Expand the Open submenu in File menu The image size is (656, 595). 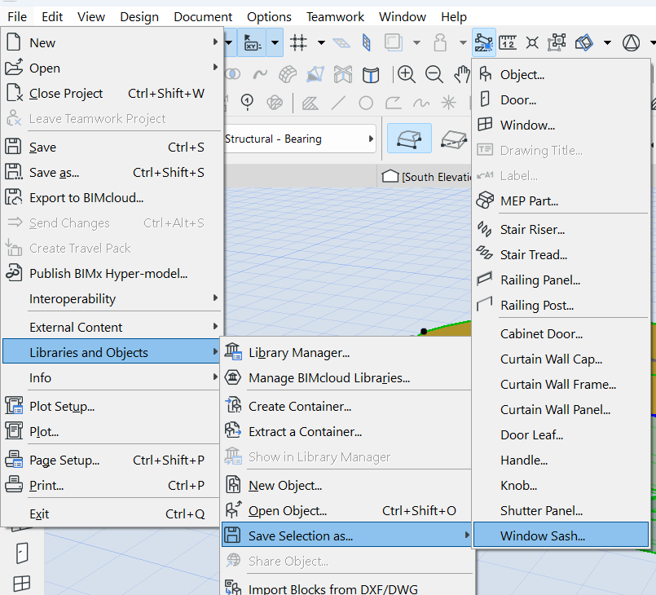[112, 68]
